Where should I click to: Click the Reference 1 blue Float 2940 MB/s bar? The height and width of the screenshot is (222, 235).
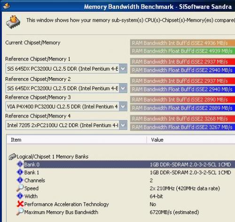click(x=182, y=70)
